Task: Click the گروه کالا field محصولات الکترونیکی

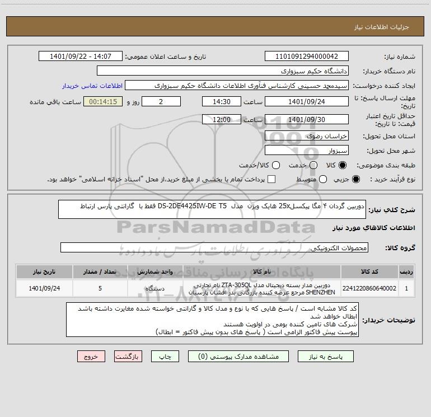Action: click(x=214, y=247)
